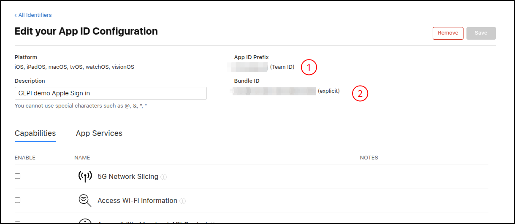This screenshot has width=515, height=224.
Task: Click the Access Wi-Fi Information magnifier icon
Action: [85, 201]
